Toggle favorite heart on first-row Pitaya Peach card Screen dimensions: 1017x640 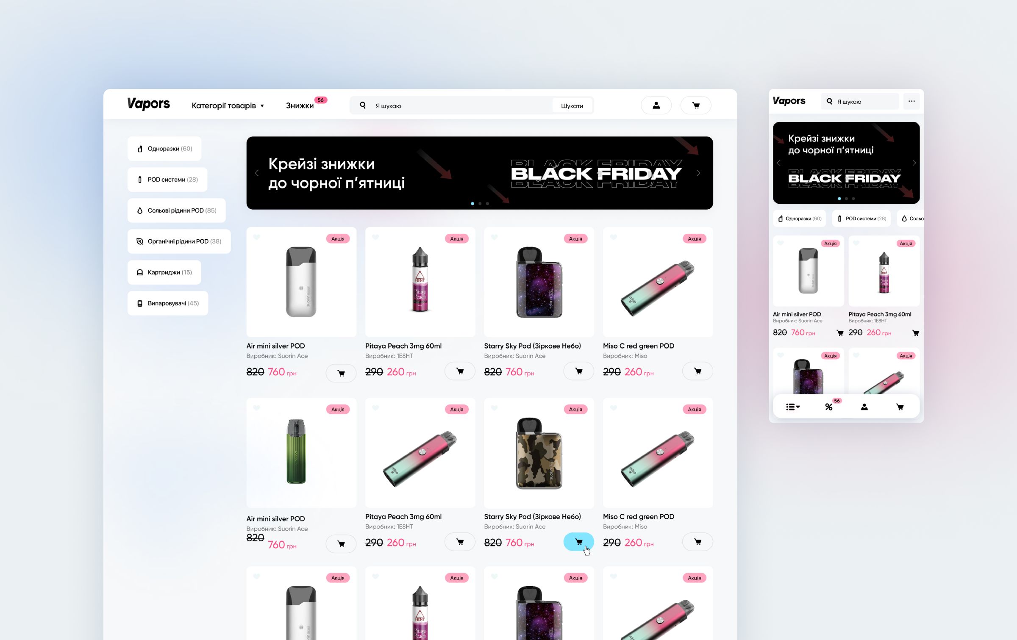click(375, 237)
